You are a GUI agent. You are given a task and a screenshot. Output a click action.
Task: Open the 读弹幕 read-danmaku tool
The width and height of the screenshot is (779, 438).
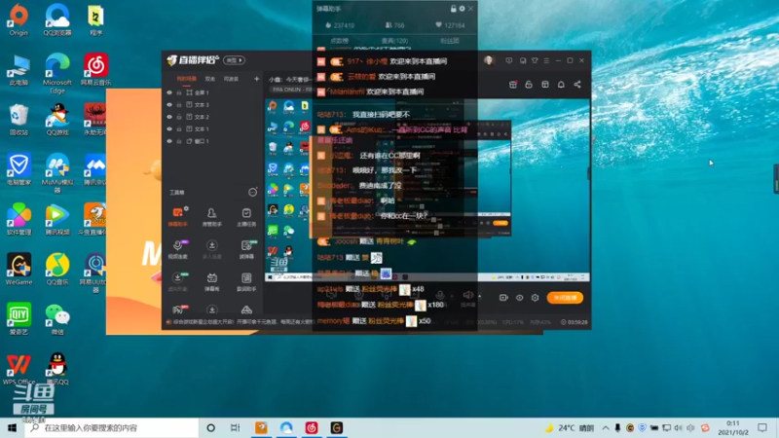coord(246,249)
